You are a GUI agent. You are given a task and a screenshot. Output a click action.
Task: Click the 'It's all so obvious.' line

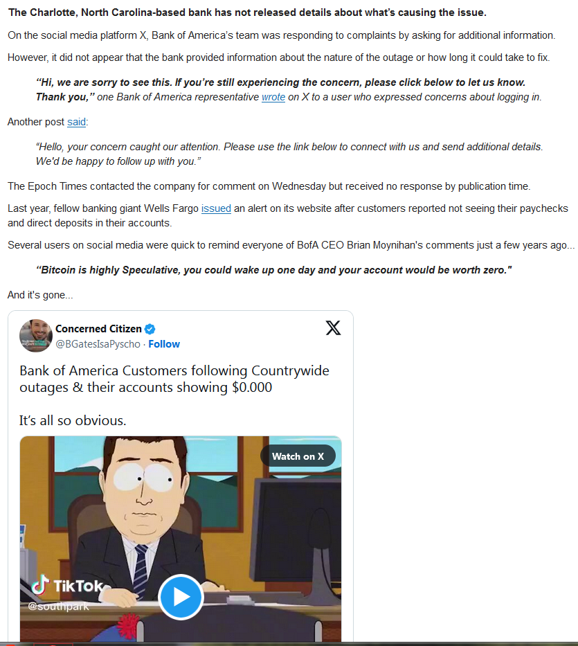pyautogui.click(x=73, y=420)
